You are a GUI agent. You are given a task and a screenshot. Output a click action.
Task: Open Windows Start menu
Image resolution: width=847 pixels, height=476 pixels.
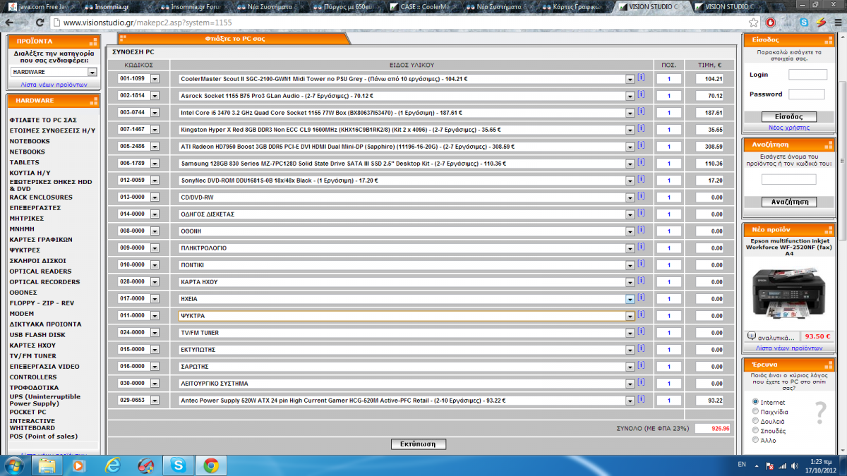(14, 465)
